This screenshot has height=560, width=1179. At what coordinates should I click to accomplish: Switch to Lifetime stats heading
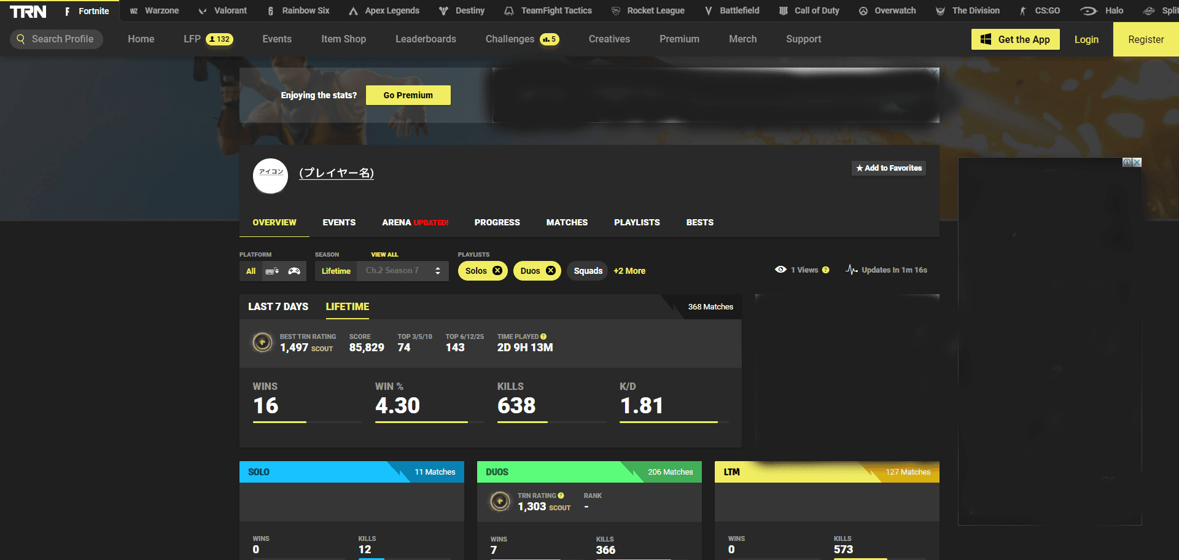click(x=348, y=306)
